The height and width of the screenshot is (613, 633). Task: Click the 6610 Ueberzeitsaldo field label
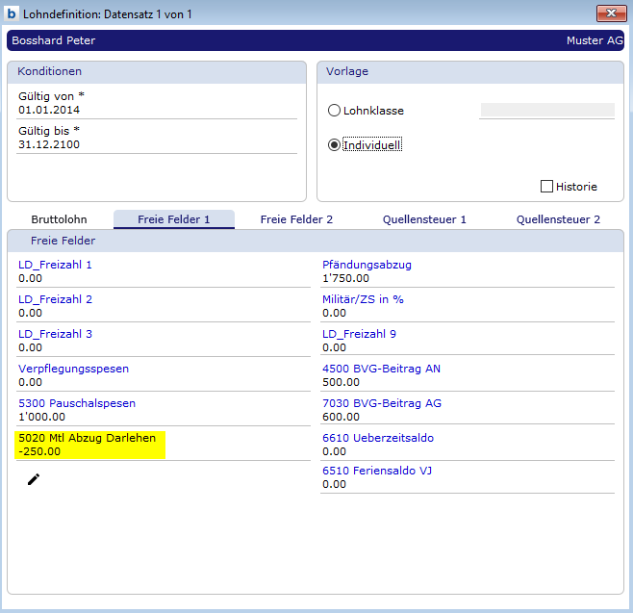(x=378, y=438)
